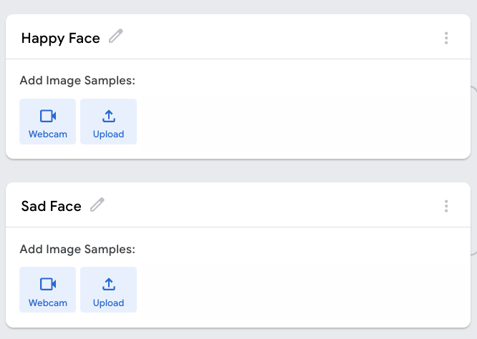477x339 pixels.
Task: Open the Sad Face three-dot options menu
Action: (x=446, y=206)
